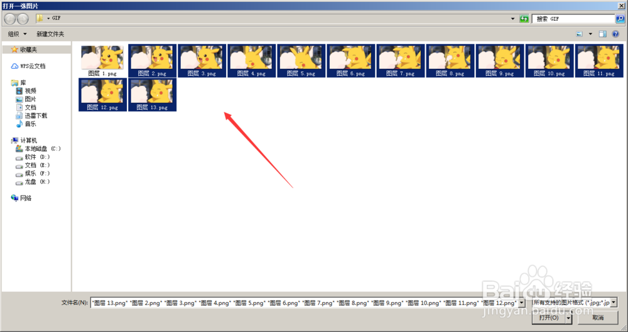628x332 pixels.
Task: Expand the address bar history dropdown
Action: coord(512,19)
